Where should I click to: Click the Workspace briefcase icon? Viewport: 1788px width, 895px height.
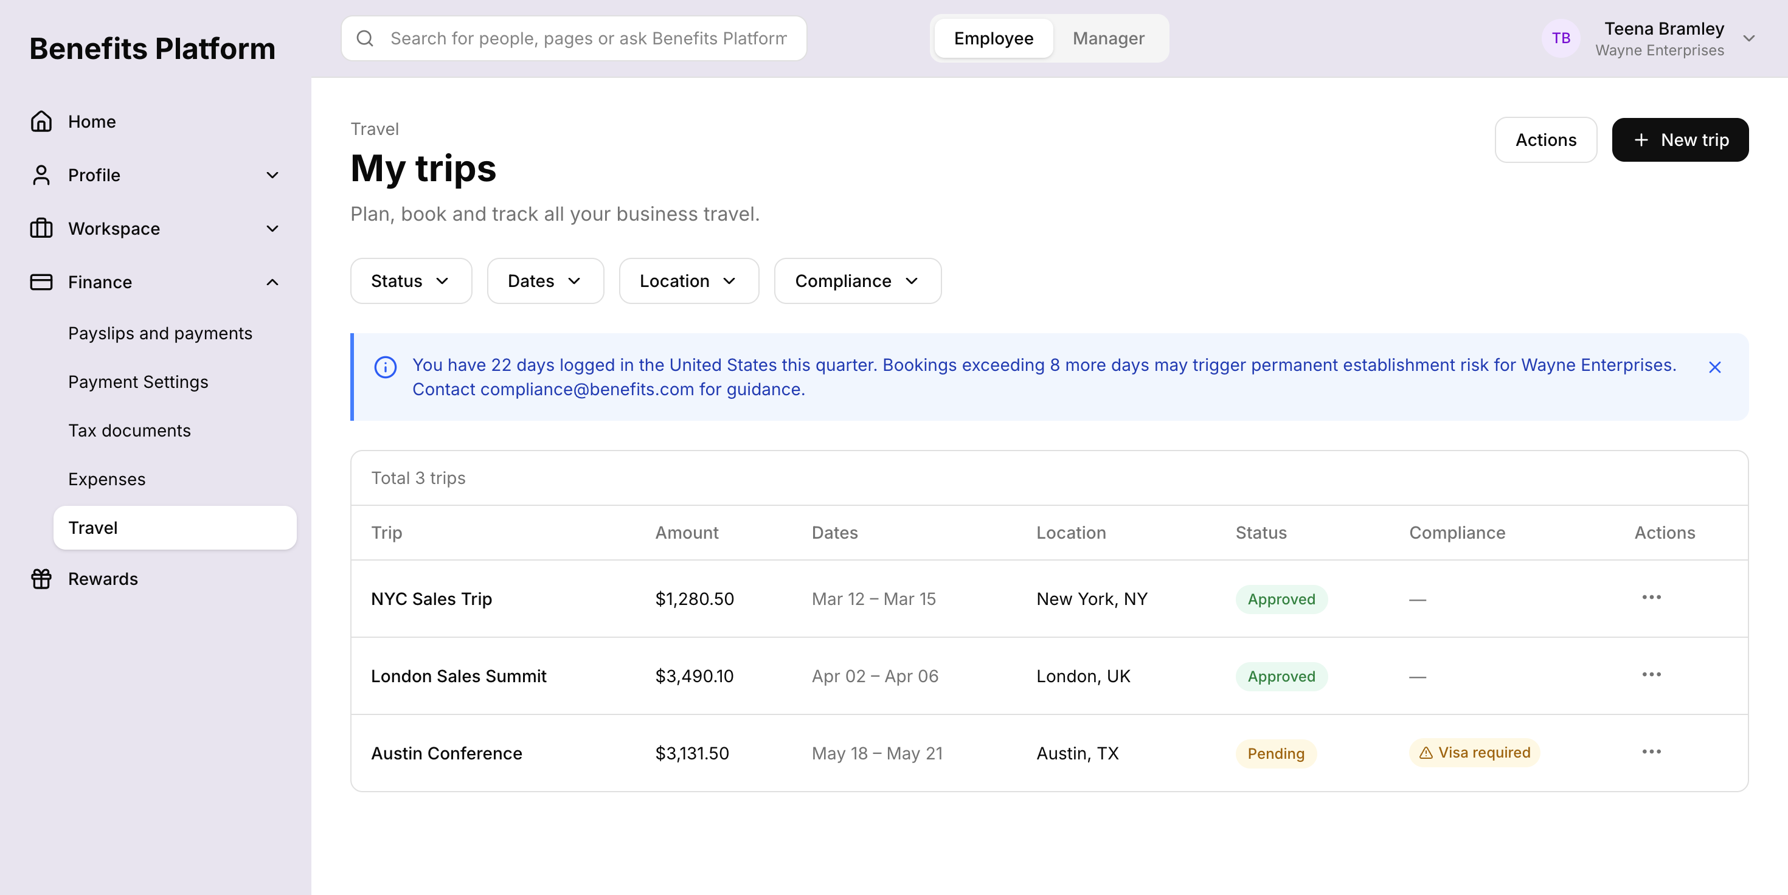click(41, 228)
